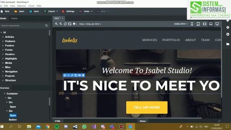The height and width of the screenshot is (130, 231).
Task: Open Spotify from the taskbar
Action: (57, 127)
